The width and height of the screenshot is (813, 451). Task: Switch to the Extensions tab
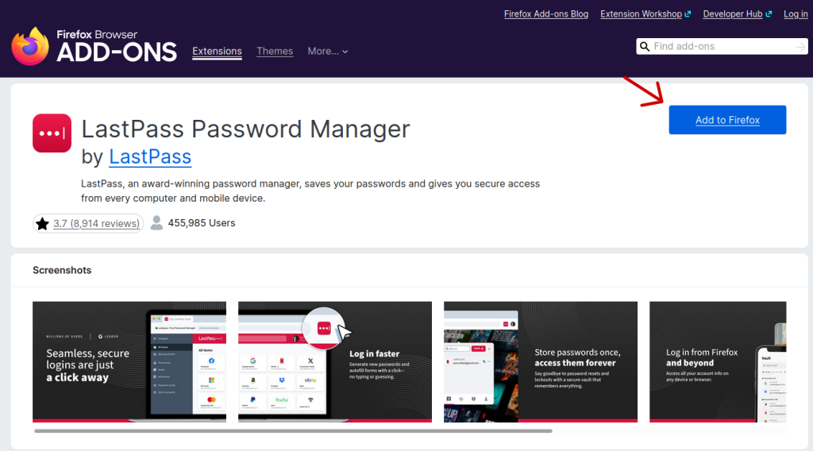point(217,51)
